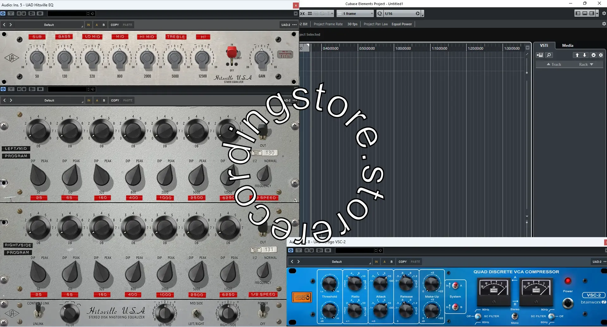Image resolution: width=607 pixels, height=327 pixels.
Task: Click 30 fps project frame rate value
Action: (352, 24)
